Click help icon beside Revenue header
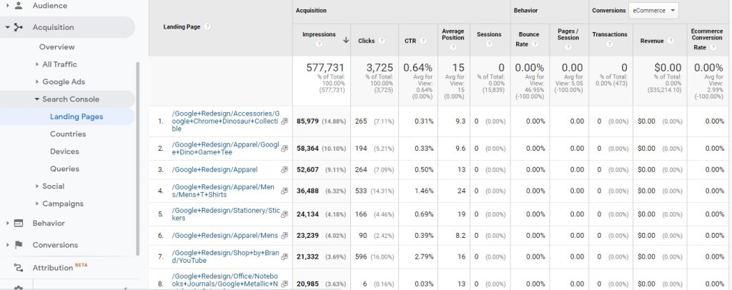This screenshot has width=732, height=290. 671,41
